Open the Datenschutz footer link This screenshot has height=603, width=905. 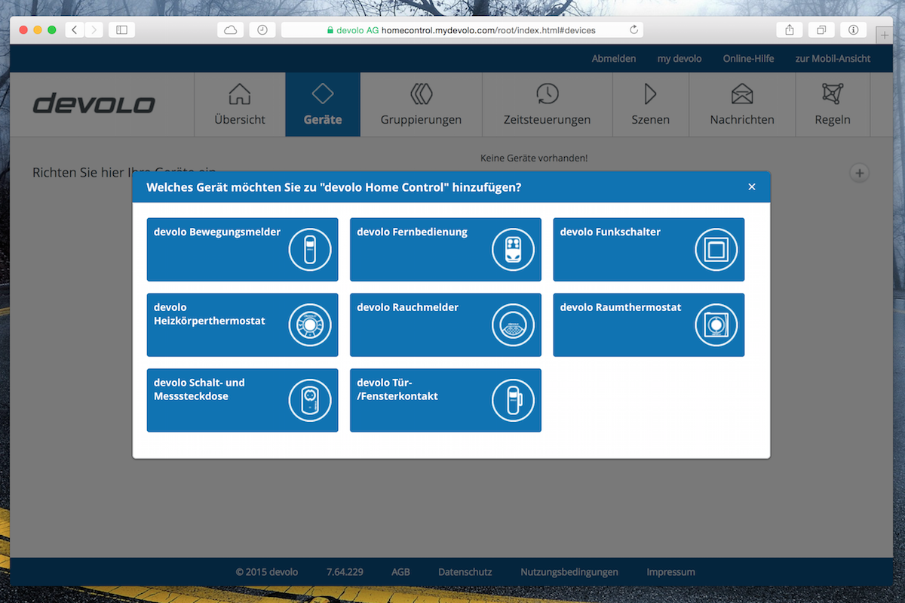pos(465,572)
